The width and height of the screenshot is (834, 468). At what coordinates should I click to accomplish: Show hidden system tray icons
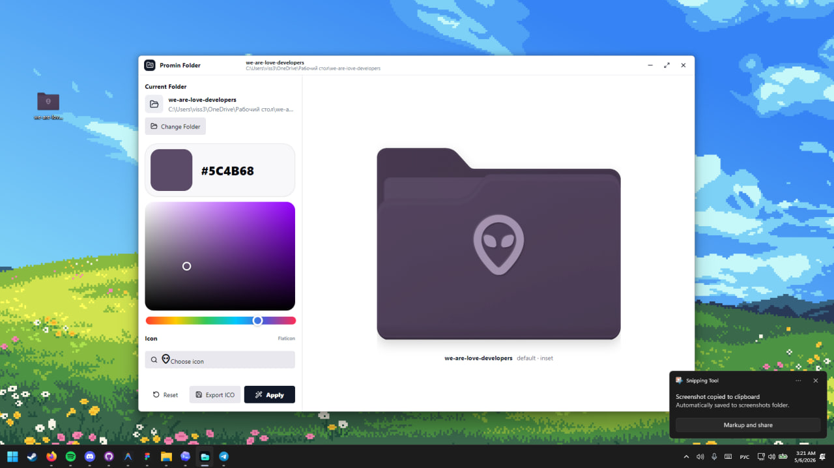click(686, 457)
